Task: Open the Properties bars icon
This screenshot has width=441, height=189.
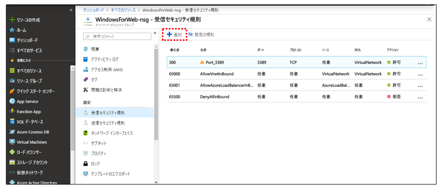Action: tap(86, 153)
